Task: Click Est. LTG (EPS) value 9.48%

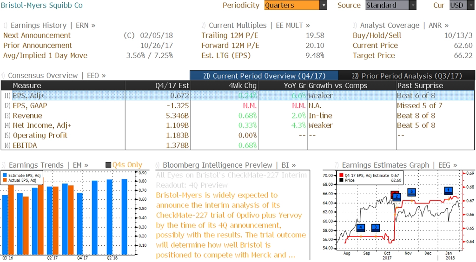Action: click(315, 55)
